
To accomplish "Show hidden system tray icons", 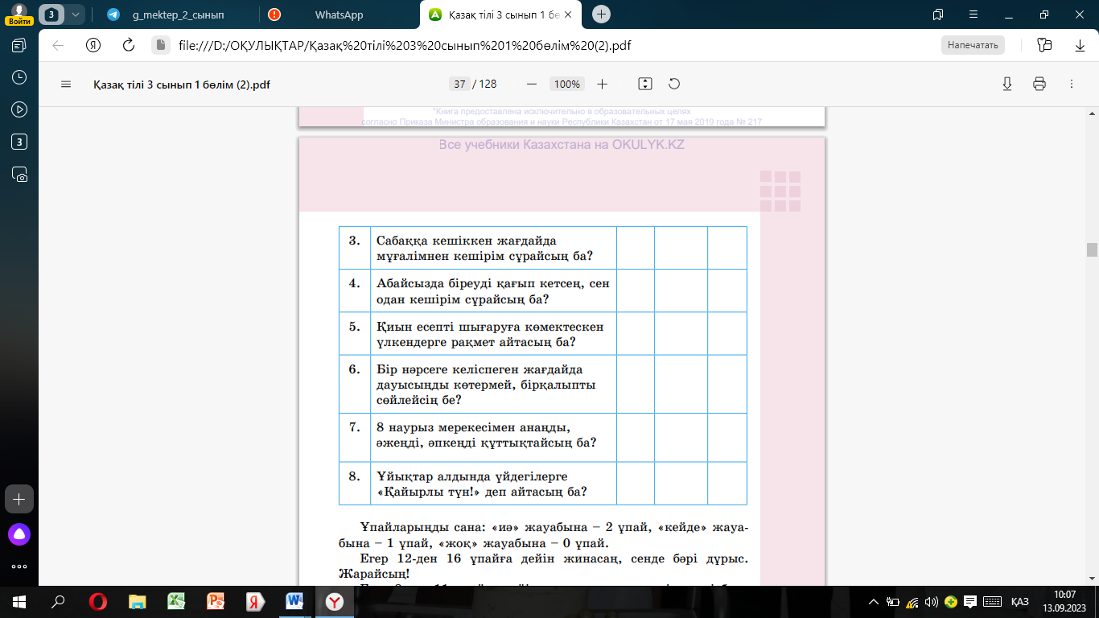I will (x=875, y=602).
